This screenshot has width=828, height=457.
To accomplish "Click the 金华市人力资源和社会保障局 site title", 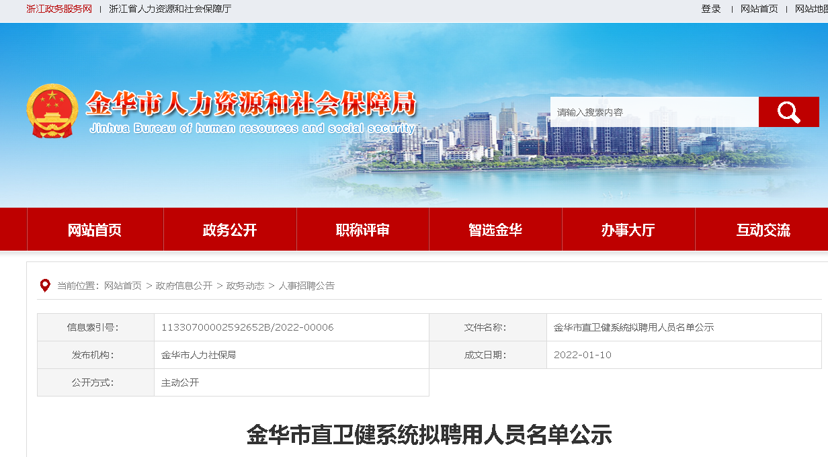I will point(251,103).
